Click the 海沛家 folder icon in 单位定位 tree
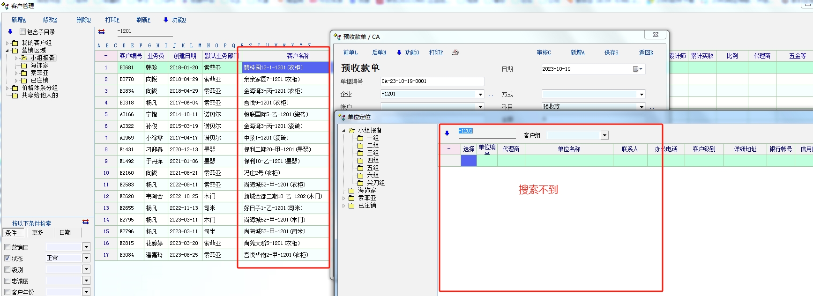 (x=351, y=191)
